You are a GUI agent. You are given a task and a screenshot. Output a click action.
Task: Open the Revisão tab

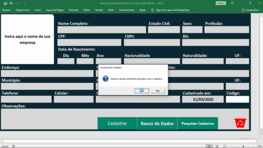(x=99, y=10)
